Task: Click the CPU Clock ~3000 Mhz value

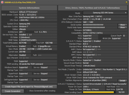Action: pos(24,20)
